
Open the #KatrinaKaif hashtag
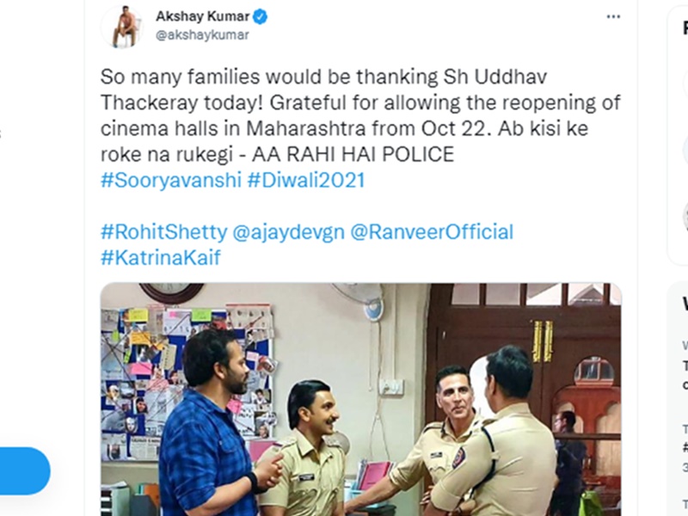(161, 257)
